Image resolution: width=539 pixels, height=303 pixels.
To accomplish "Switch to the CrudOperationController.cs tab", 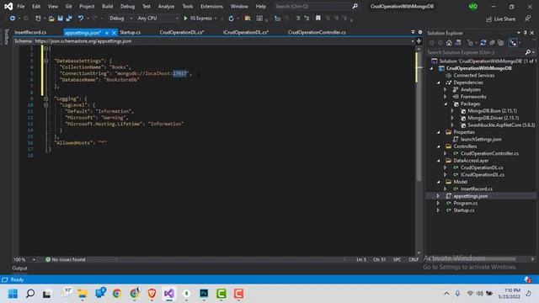I will [x=317, y=32].
